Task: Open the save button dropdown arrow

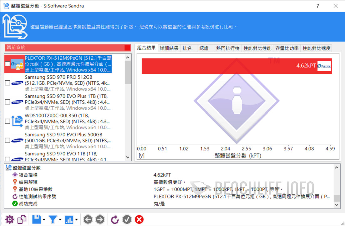Action: 44,219
